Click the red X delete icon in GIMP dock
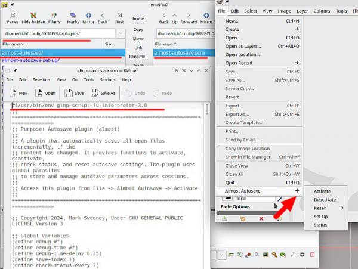The width and height of the screenshot is (358, 269). (261, 218)
